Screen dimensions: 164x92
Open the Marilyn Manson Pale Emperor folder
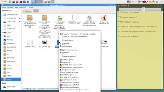tap(30, 18)
